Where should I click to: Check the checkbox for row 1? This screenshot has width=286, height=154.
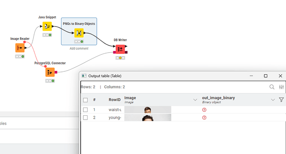pyautogui.click(x=85, y=110)
